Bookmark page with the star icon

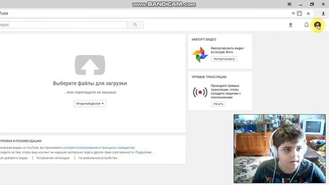click(x=308, y=13)
